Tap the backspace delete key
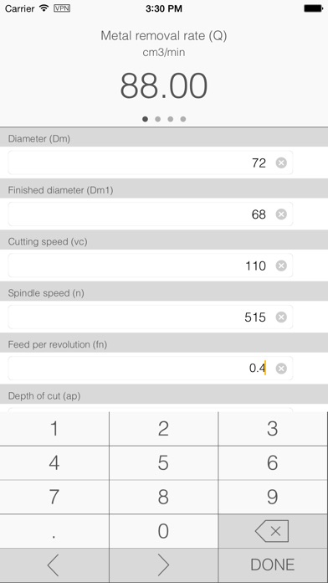The width and height of the screenshot is (328, 583). 273,531
